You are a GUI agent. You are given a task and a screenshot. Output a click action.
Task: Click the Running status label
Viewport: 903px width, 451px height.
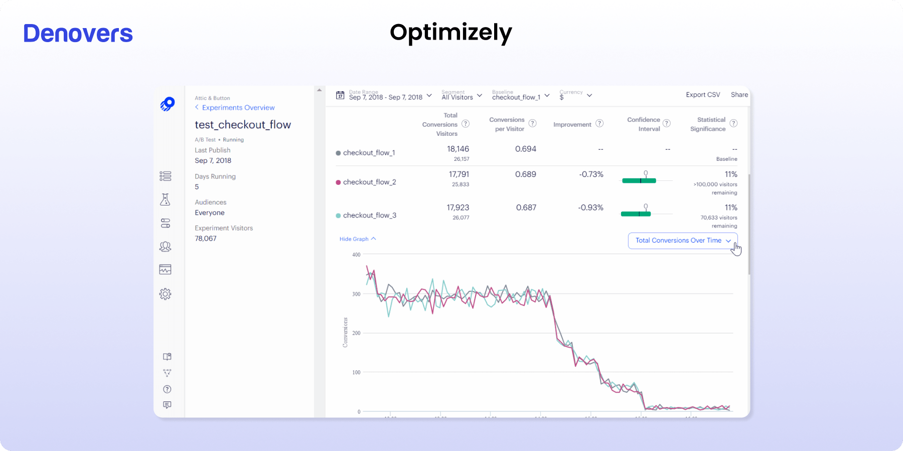tap(233, 140)
